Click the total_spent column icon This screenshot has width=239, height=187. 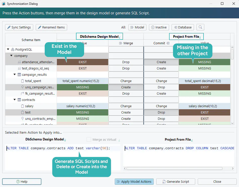click(23, 81)
